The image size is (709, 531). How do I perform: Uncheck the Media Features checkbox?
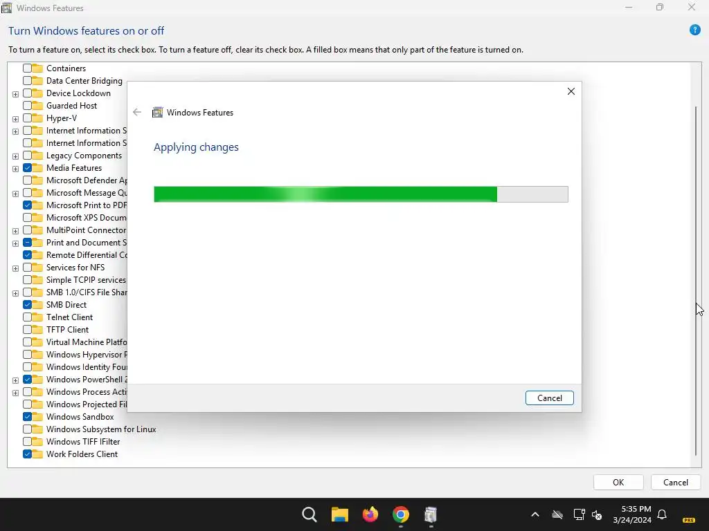27,167
